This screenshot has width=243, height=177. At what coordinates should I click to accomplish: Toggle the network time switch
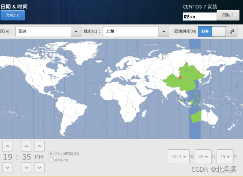tap(212, 32)
